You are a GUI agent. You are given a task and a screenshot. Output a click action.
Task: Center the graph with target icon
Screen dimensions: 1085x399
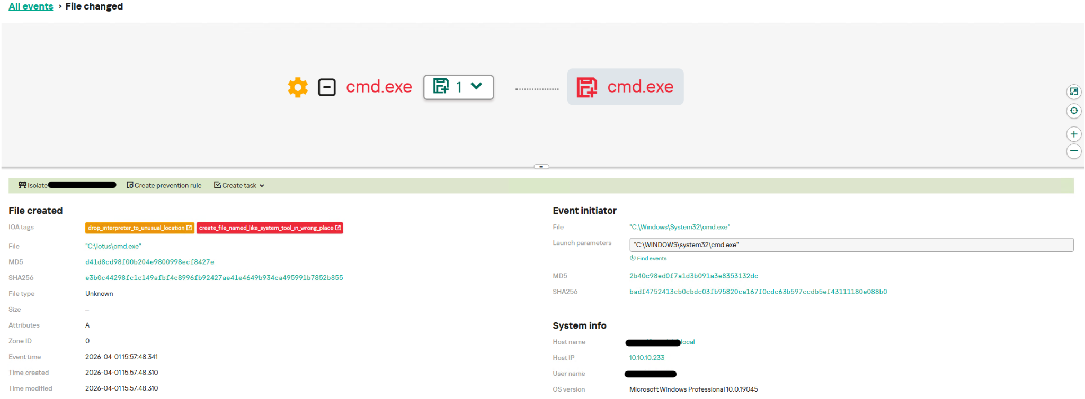pos(1073,111)
